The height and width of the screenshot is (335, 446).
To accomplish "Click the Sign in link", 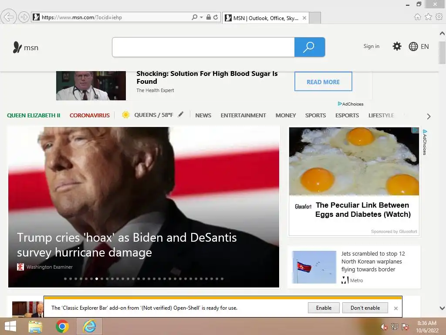I will click(x=371, y=46).
